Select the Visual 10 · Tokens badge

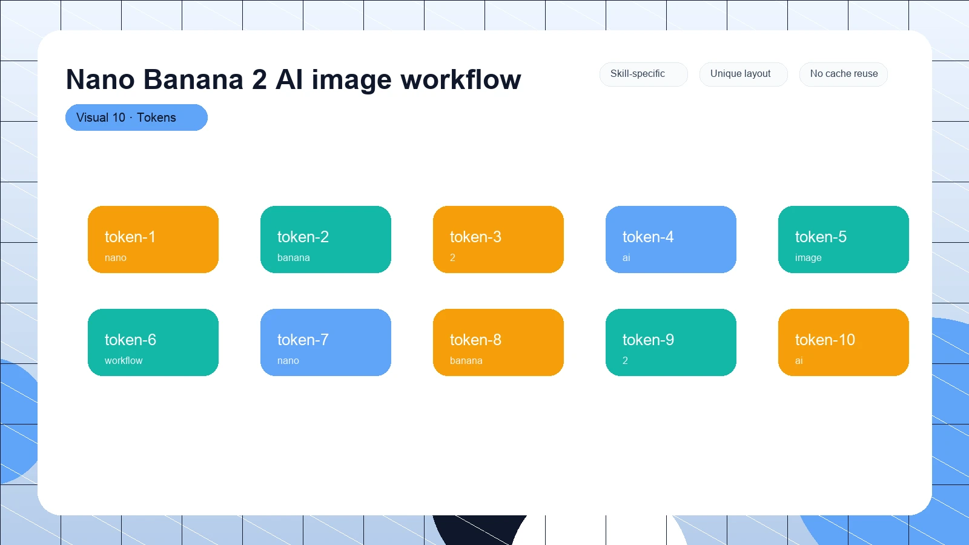(136, 117)
